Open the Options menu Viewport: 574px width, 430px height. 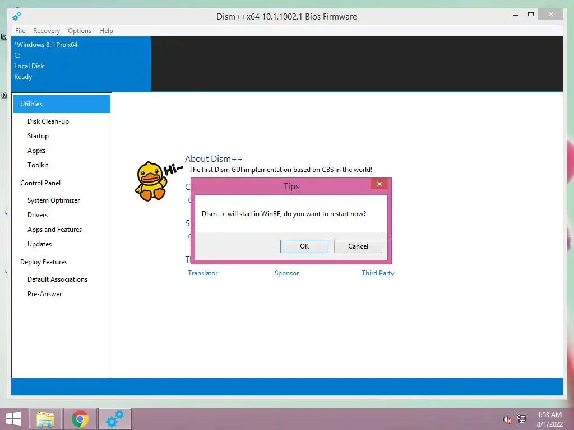pos(80,31)
